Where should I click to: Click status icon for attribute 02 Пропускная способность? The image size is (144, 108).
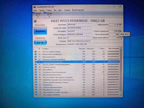(x=36, y=54)
